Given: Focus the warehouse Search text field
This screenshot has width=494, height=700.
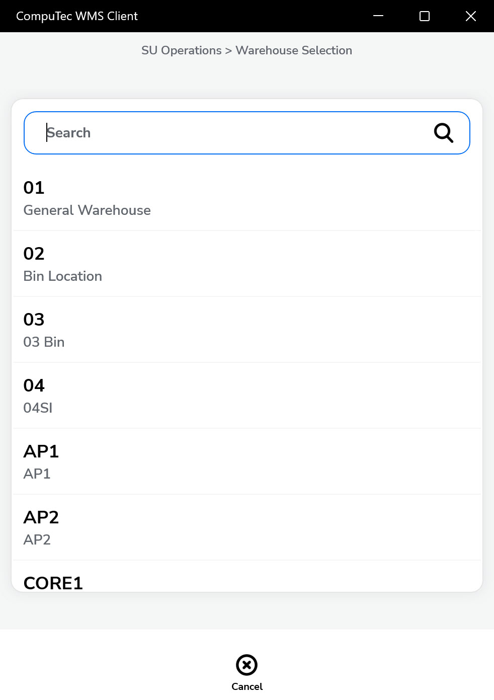Looking at the screenshot, I should [231, 133].
